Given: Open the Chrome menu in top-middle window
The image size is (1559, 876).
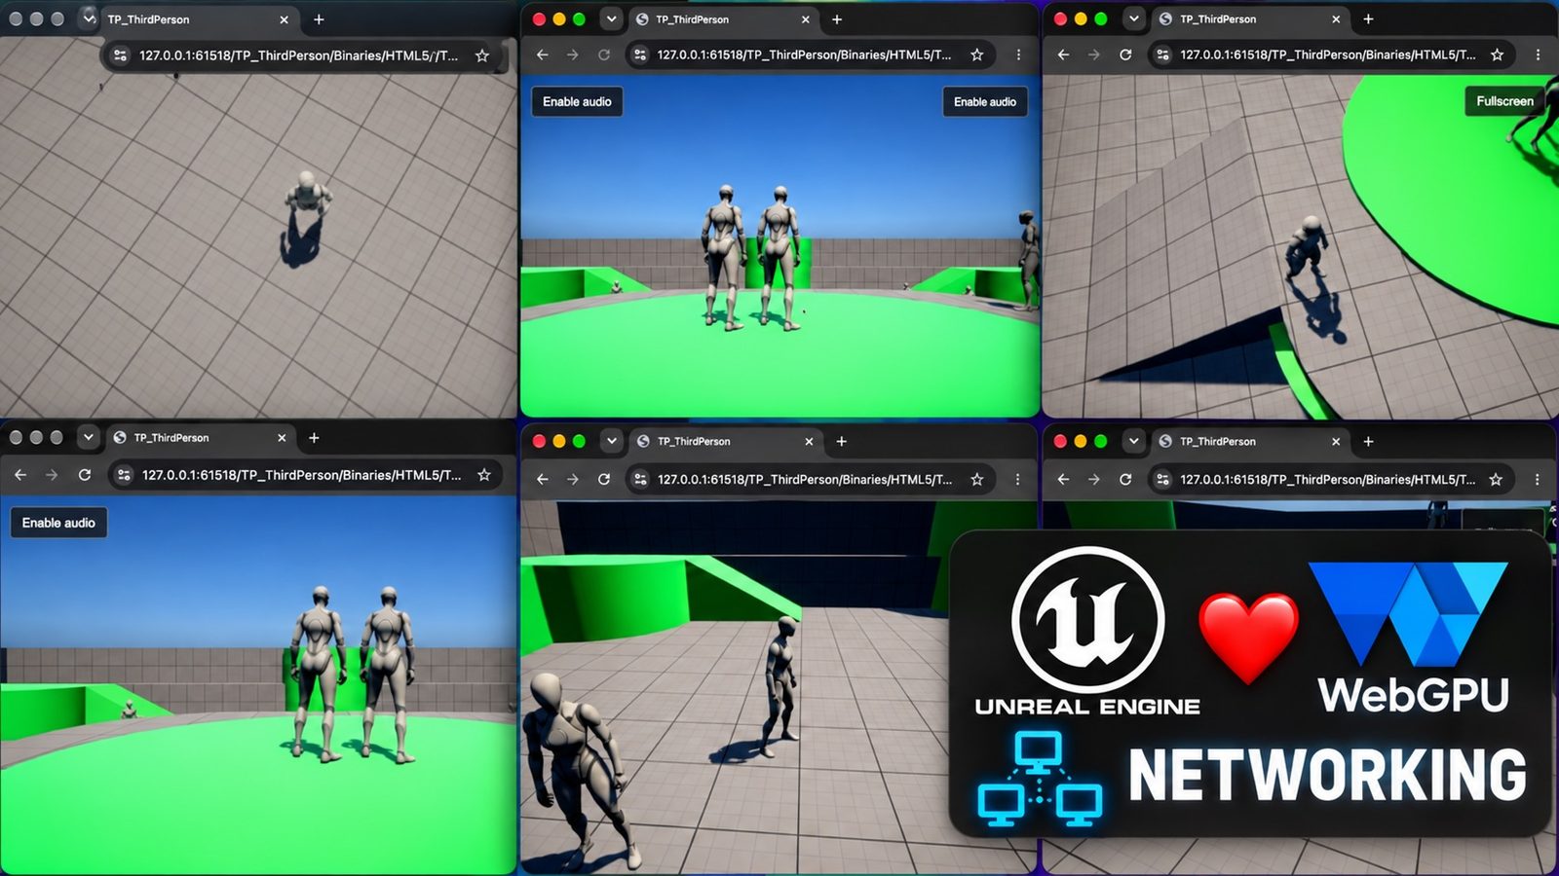Looking at the screenshot, I should 1018,55.
